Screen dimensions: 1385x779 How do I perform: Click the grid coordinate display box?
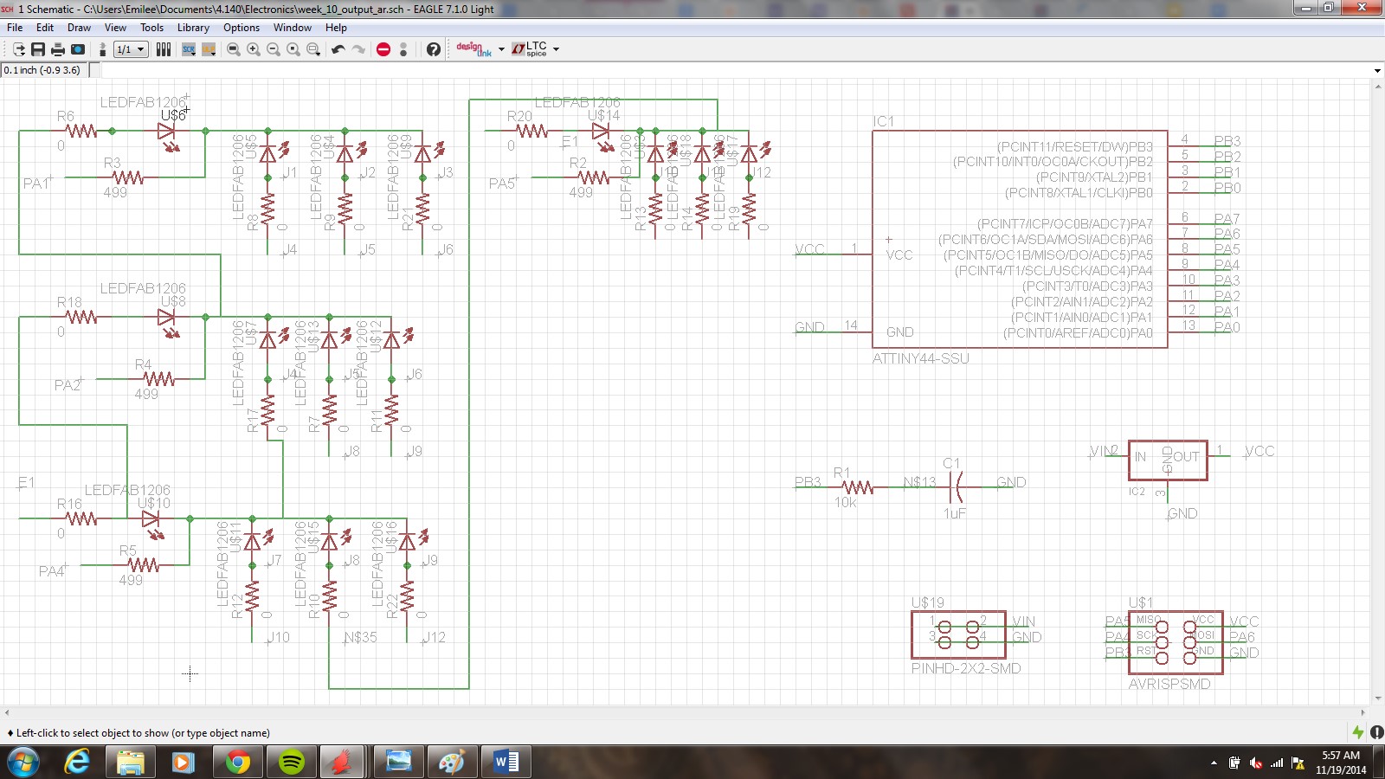click(45, 70)
